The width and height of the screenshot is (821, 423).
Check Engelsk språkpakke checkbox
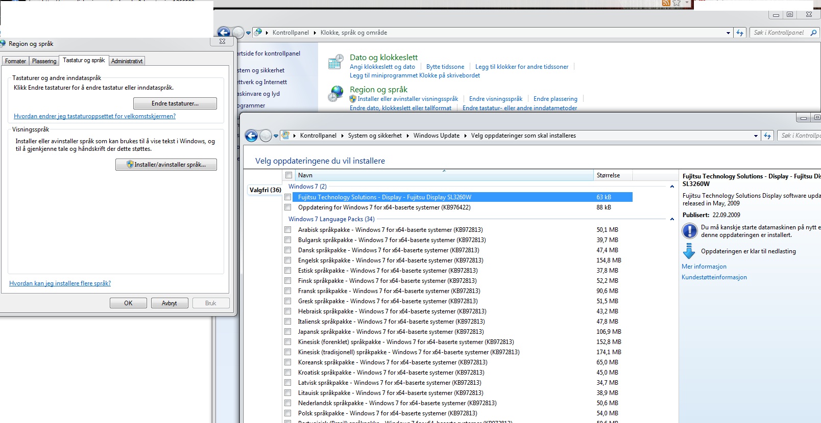pyautogui.click(x=288, y=260)
